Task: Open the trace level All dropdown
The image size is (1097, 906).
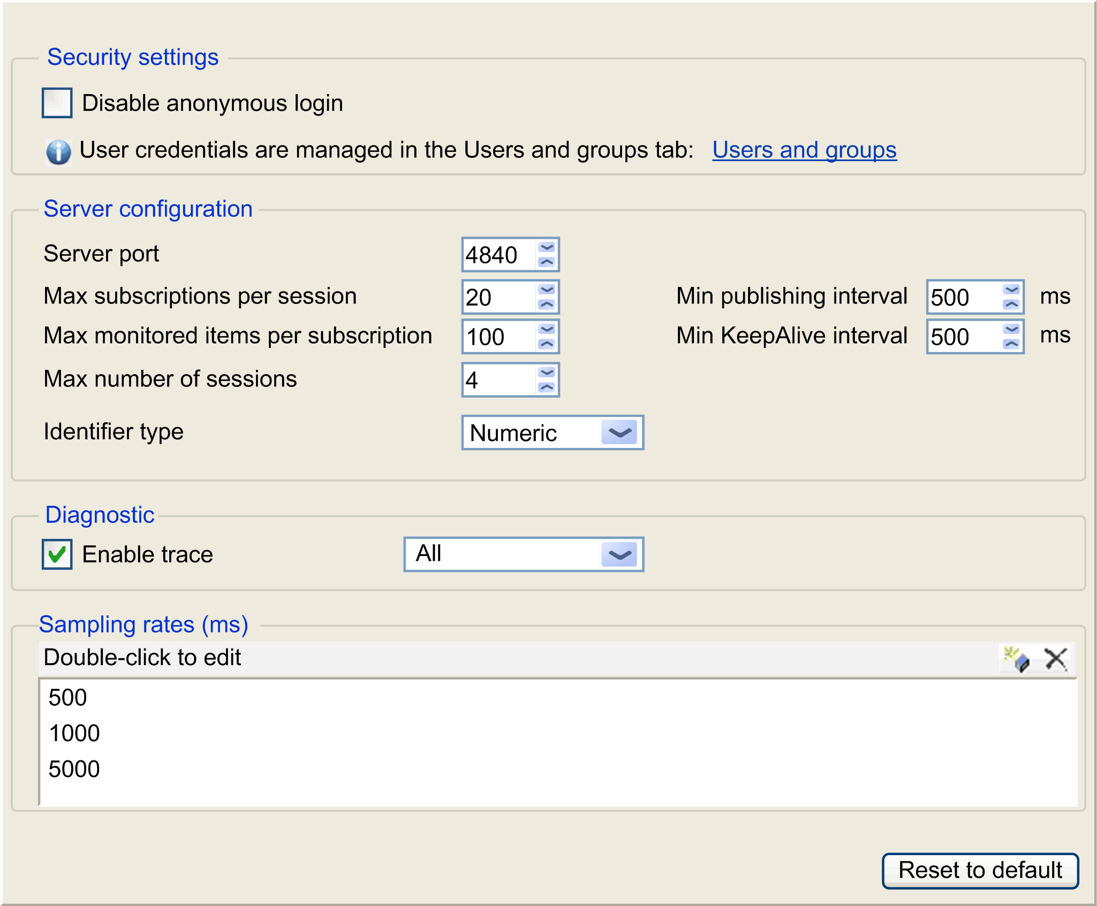Action: click(524, 554)
